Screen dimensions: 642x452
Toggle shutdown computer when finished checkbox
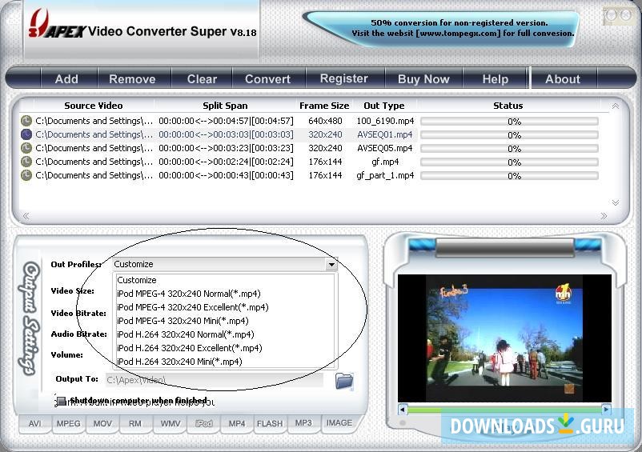pyautogui.click(x=61, y=401)
